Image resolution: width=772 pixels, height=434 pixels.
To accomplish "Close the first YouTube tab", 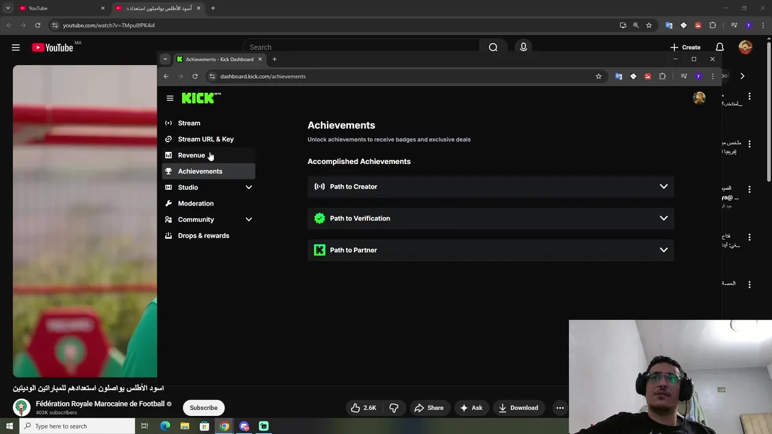I will (103, 8).
